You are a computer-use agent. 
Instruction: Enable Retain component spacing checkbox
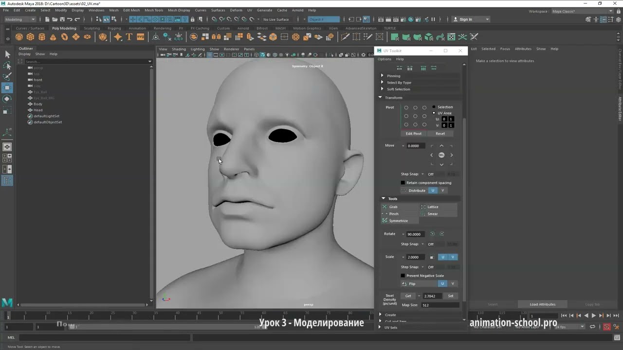403,183
